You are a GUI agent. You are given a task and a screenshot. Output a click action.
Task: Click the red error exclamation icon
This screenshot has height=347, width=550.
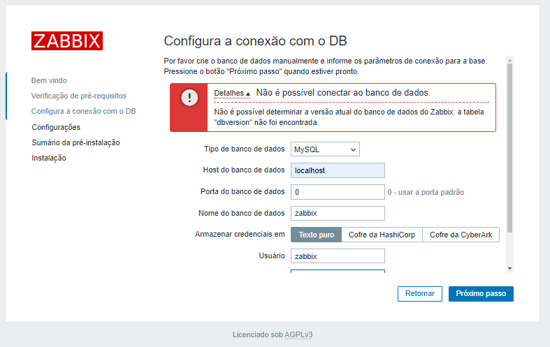point(189,98)
